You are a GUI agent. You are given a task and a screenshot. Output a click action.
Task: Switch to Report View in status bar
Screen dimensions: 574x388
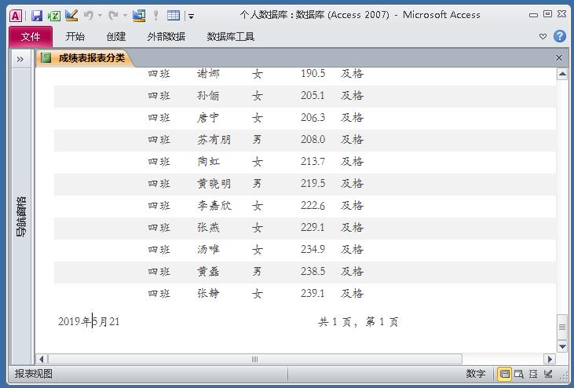[505, 374]
